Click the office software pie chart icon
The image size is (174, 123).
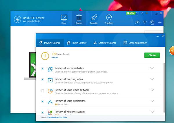(50, 91)
